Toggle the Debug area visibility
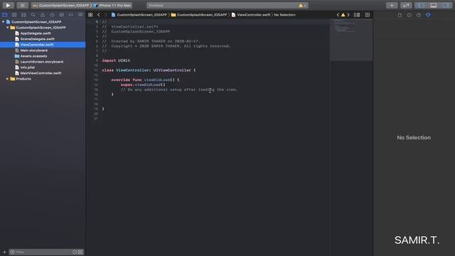The image size is (455, 256). (x=434, y=5)
